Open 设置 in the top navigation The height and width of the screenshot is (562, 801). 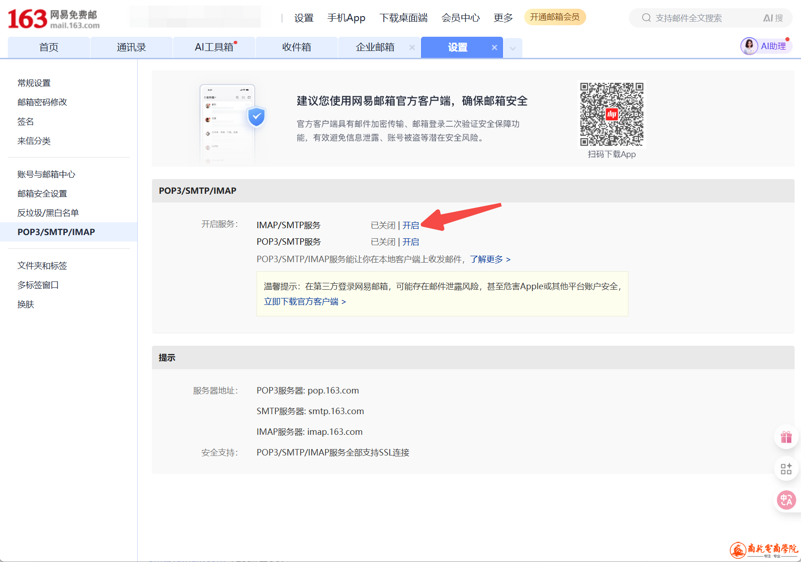(x=304, y=18)
